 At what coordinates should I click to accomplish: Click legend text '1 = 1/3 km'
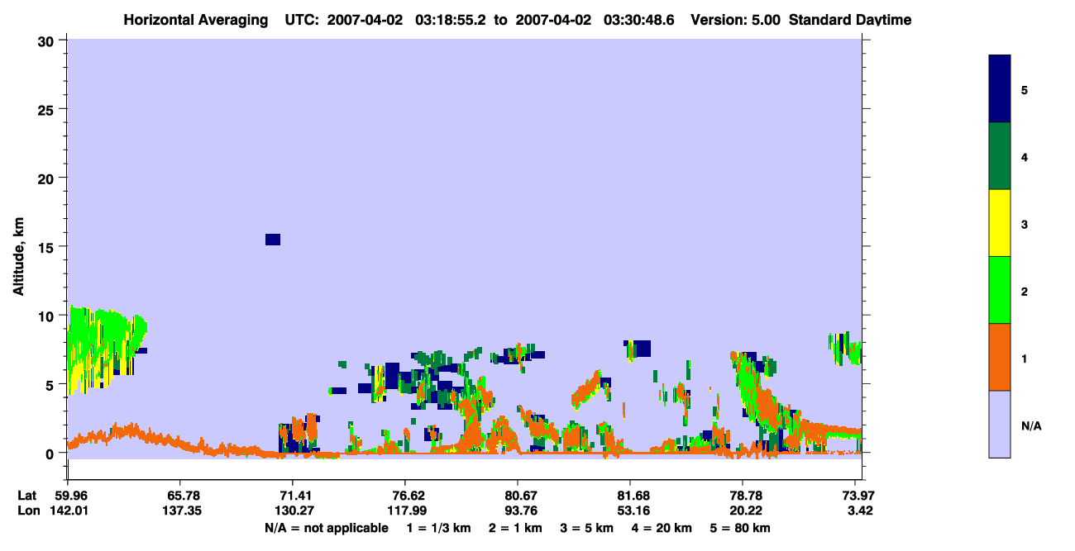(x=439, y=528)
